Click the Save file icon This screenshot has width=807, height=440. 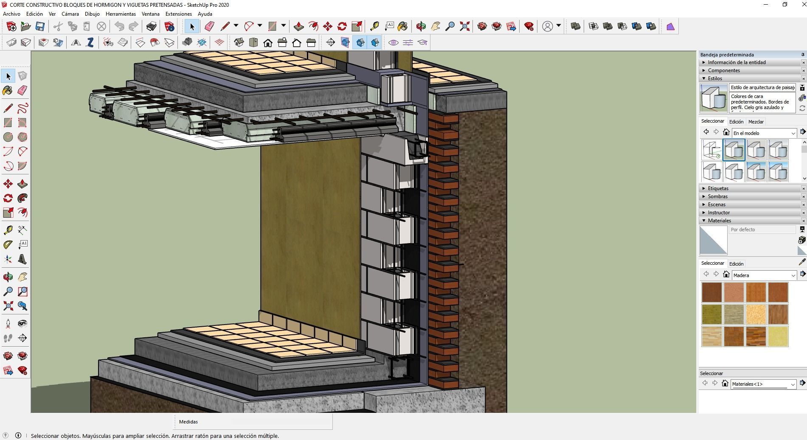40,26
